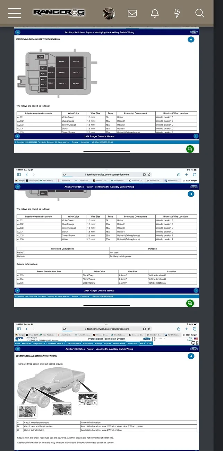Tap the share icon in the 5:14 PM screenshot
The height and width of the screenshot is (451, 223).
point(179,174)
